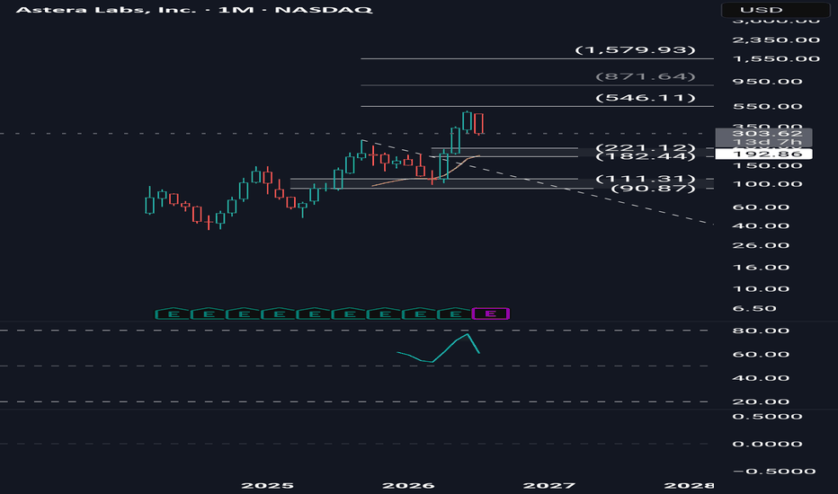Viewport: 838px width, 494px height.
Task: Select the 1,579.93 price level line
Action: [537, 58]
